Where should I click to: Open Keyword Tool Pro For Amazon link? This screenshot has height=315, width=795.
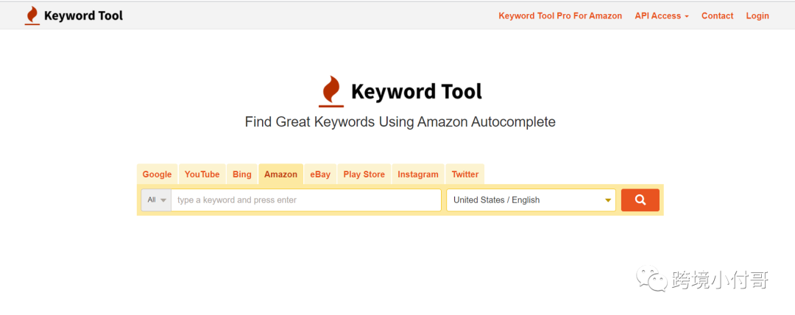click(x=560, y=15)
